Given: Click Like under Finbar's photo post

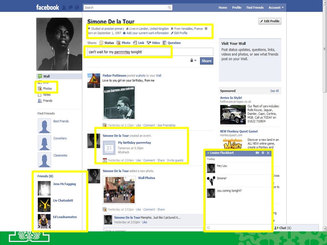Looking at the screenshot, I should pos(138,125).
